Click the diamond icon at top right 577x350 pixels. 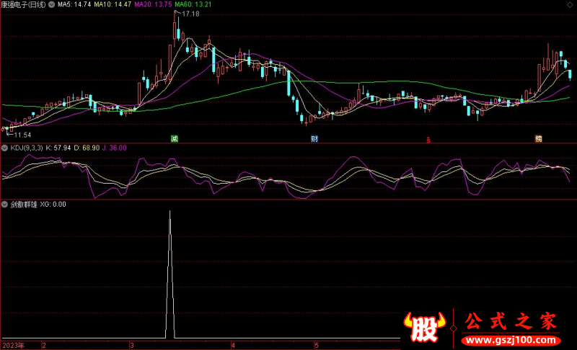tap(571, 4)
